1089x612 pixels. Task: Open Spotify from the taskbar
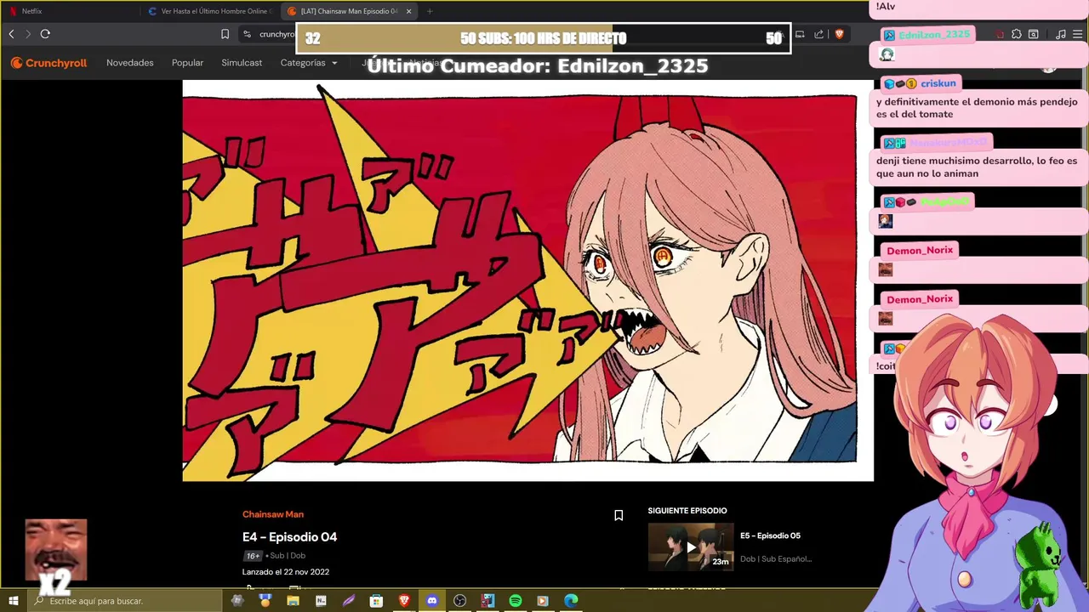pyautogui.click(x=516, y=601)
